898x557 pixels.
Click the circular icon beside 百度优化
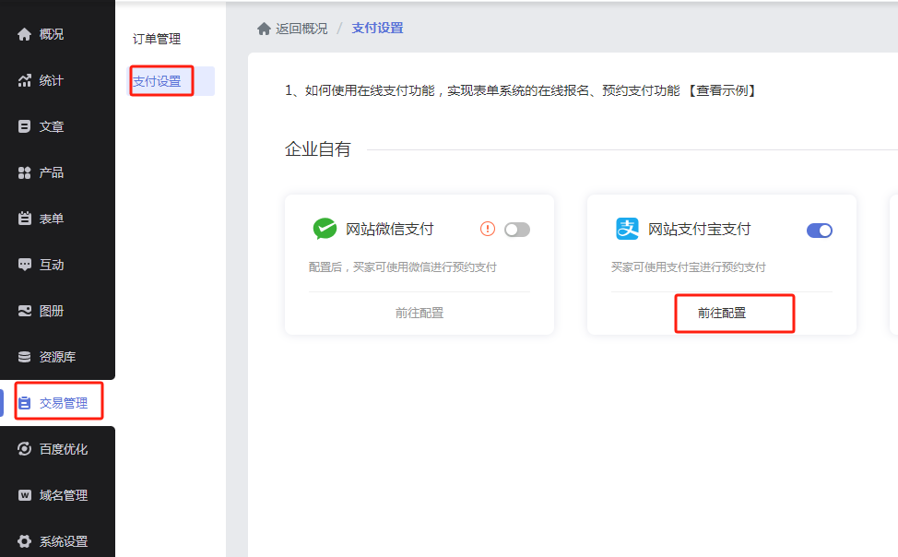(x=24, y=449)
